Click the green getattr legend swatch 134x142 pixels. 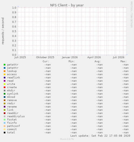click(5, 65)
